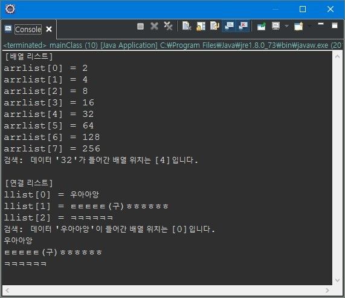Viewport: 345px width, 298px height.
Task: Toggle show console on standard output change
Action: pos(229,26)
